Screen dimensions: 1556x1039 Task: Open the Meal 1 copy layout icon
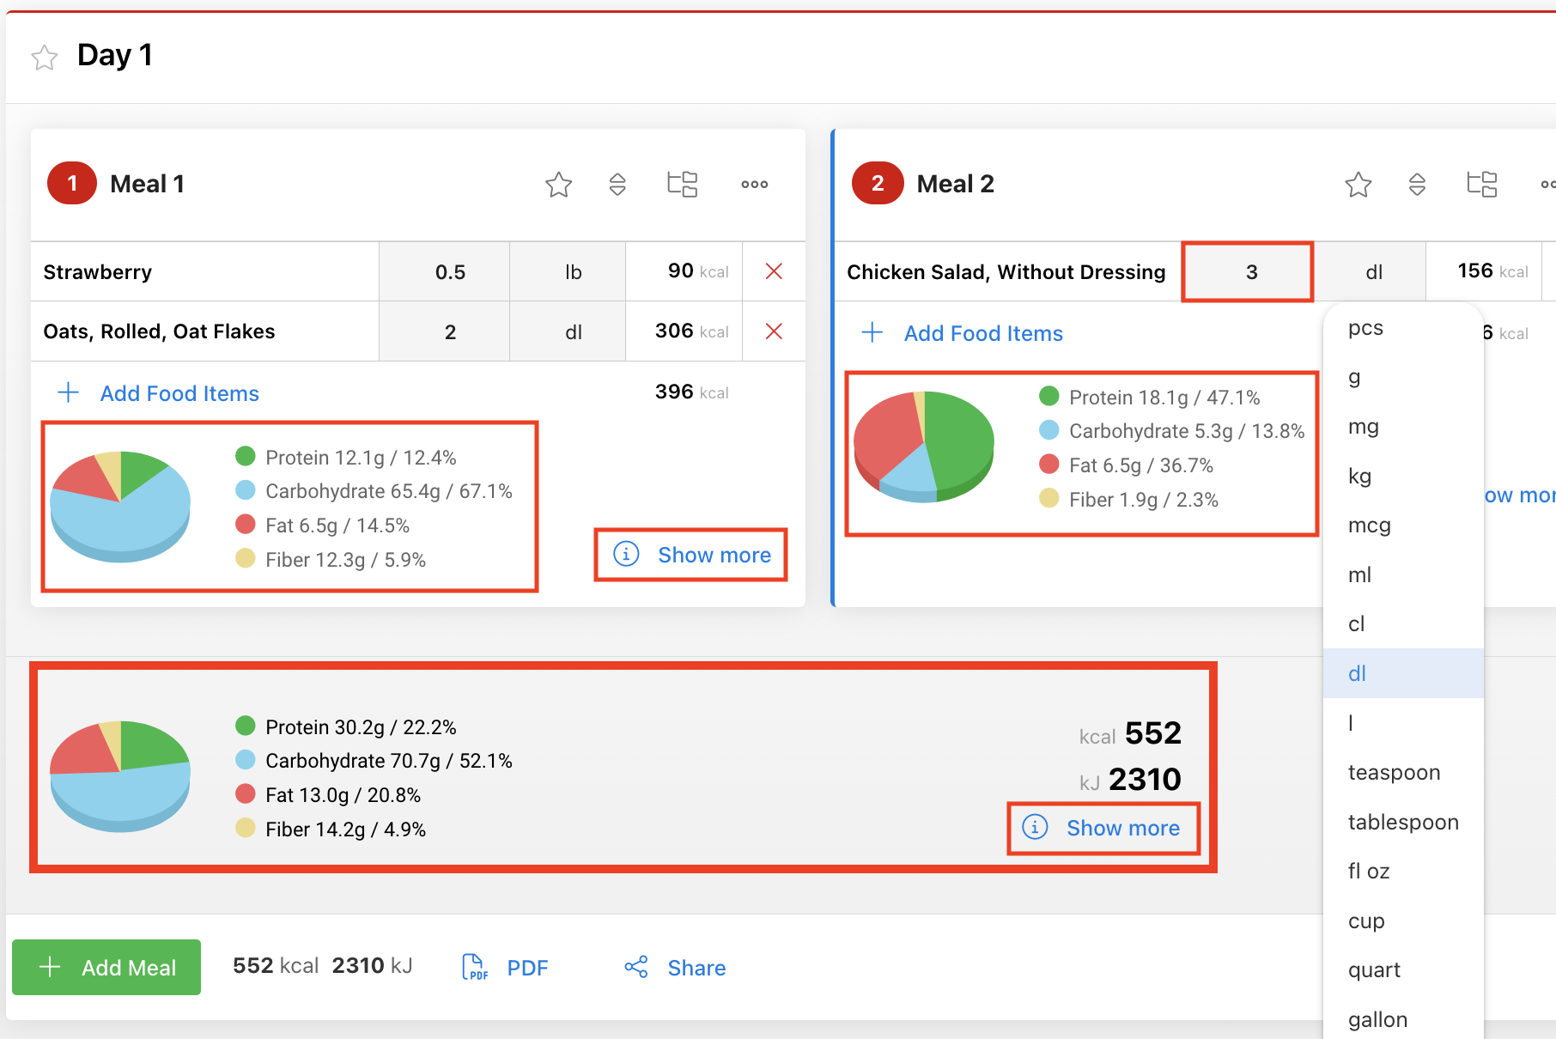(683, 184)
